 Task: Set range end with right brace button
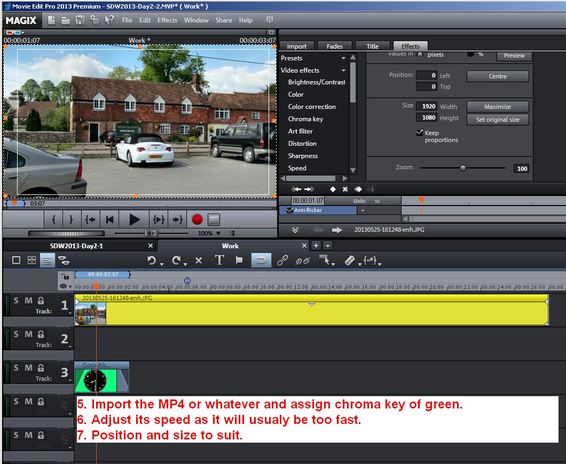(x=72, y=219)
